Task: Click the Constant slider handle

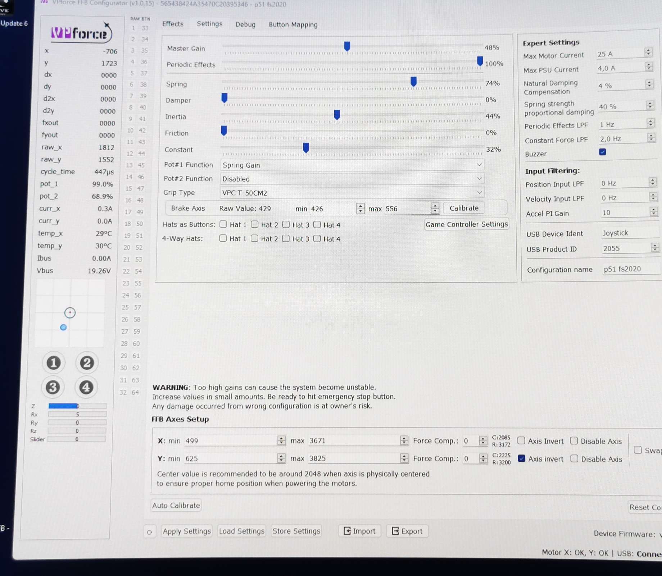Action: pos(306,147)
